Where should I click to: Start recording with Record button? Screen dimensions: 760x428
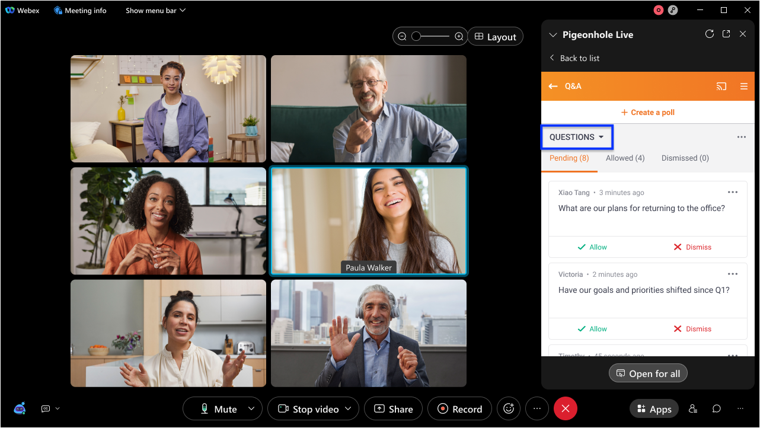pos(459,409)
